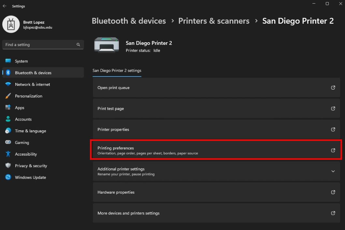This screenshot has width=345, height=230.
Task: Click the Accessibility figure icon
Action: 8,154
